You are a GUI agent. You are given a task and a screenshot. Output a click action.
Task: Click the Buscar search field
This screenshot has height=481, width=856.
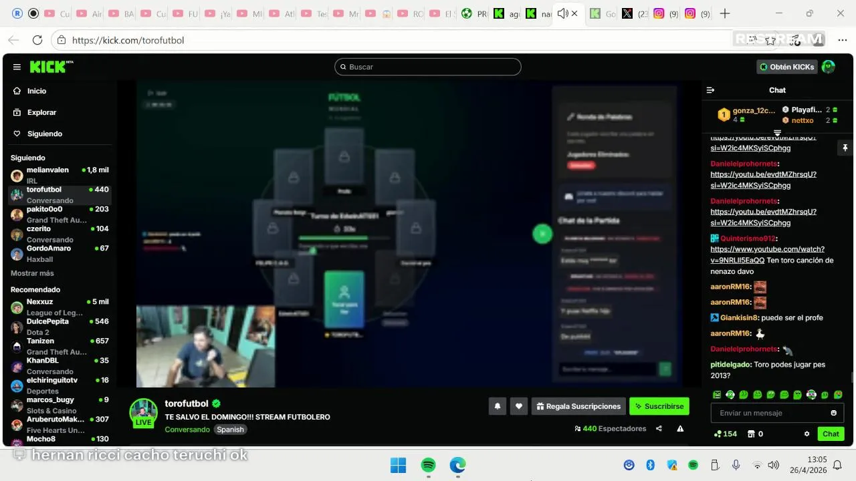pos(428,67)
